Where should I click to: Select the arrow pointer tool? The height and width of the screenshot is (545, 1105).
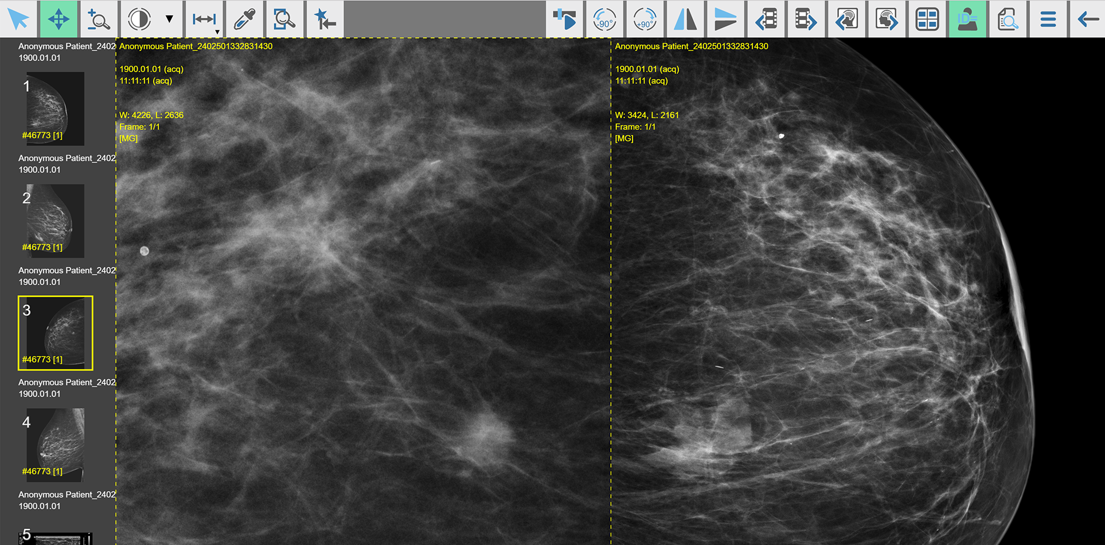point(19,19)
